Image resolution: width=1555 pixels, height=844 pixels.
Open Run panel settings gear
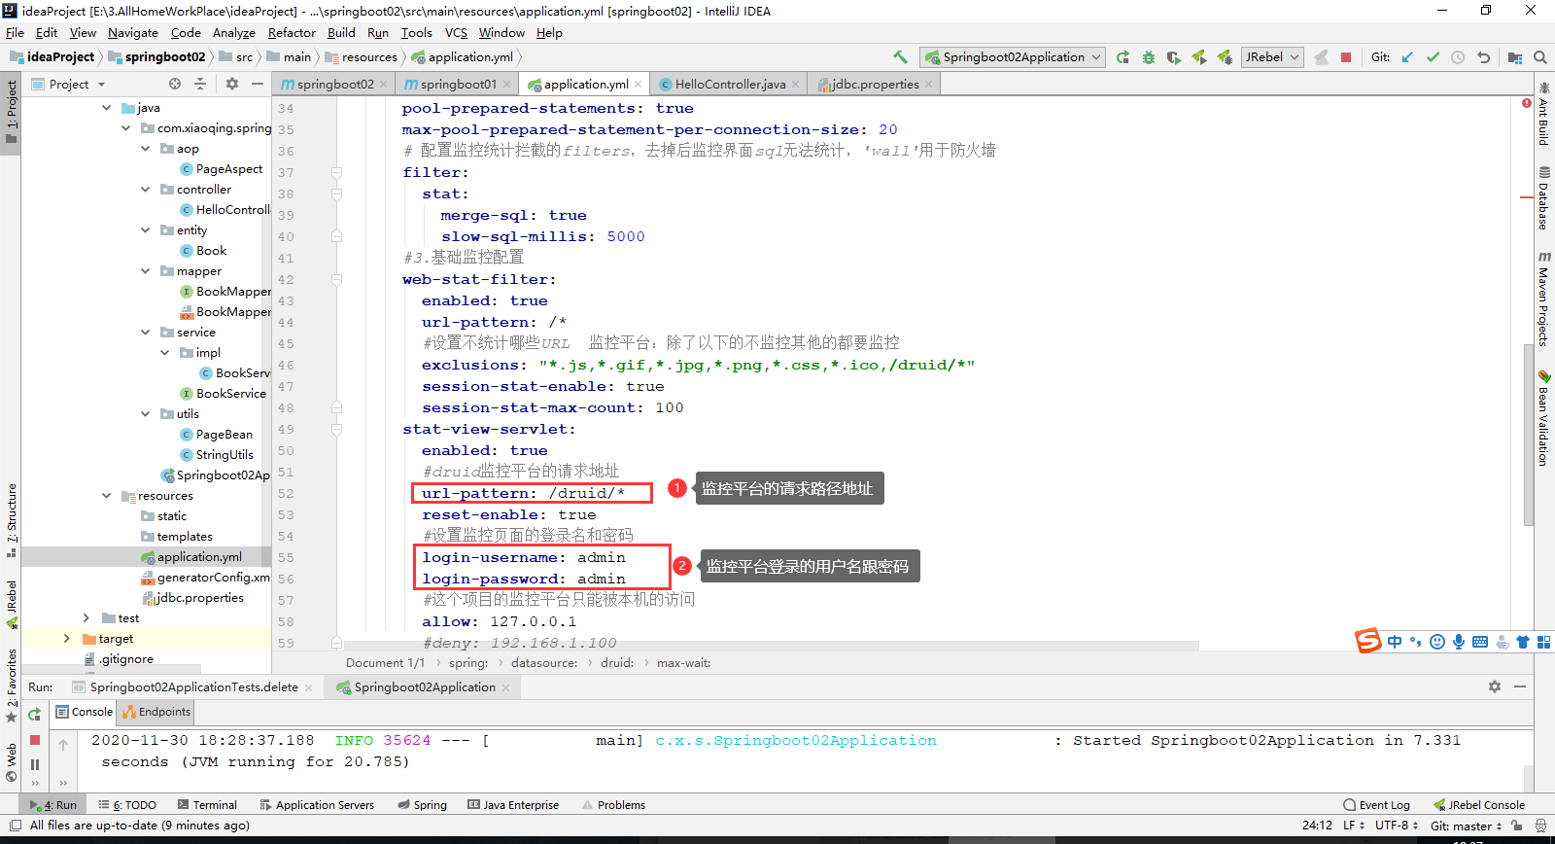(x=1495, y=686)
